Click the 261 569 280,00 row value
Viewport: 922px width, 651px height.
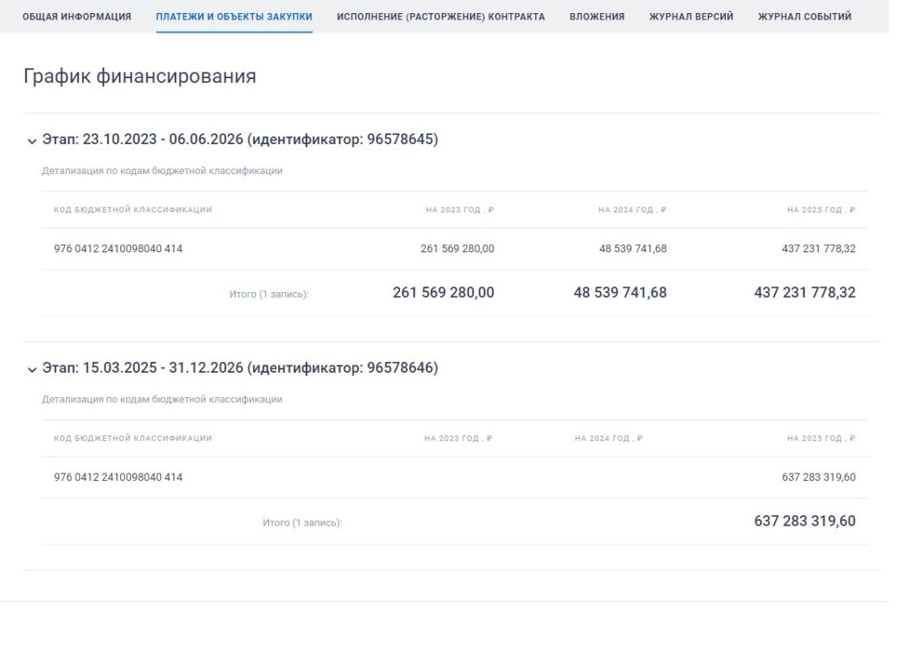click(457, 249)
